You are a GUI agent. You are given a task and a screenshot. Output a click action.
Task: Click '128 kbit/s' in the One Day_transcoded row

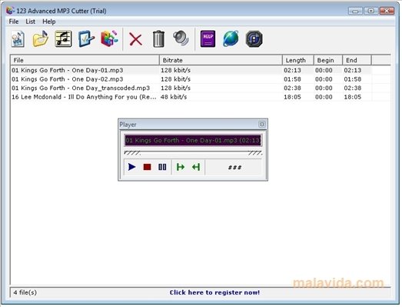click(175, 88)
